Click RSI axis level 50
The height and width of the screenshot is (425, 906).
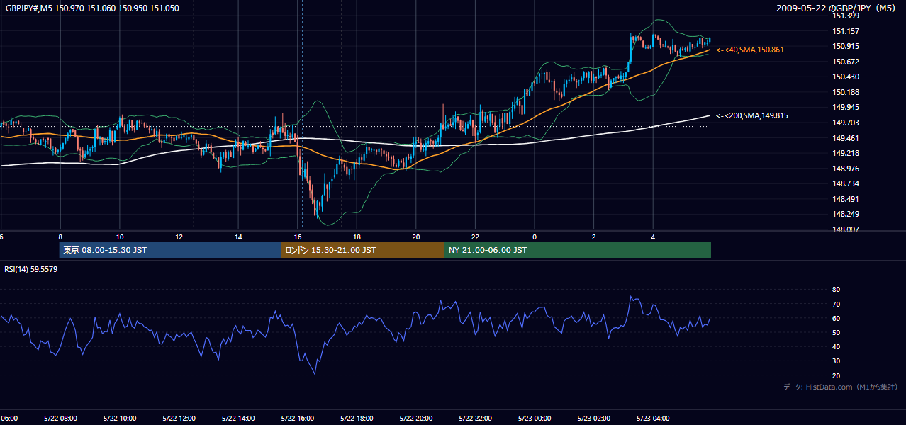click(x=836, y=332)
